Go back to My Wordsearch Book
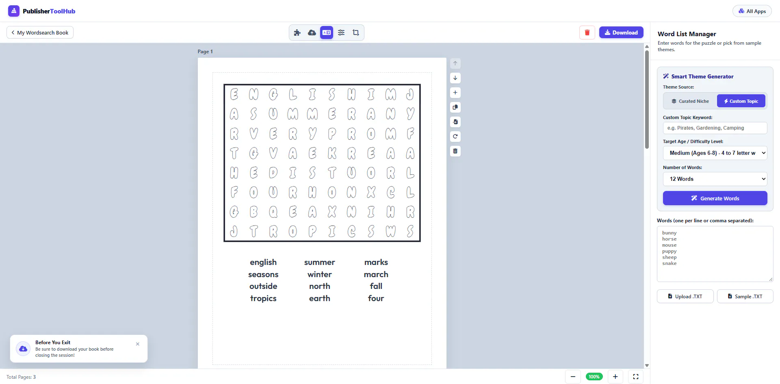This screenshot has height=384, width=780. tap(40, 33)
